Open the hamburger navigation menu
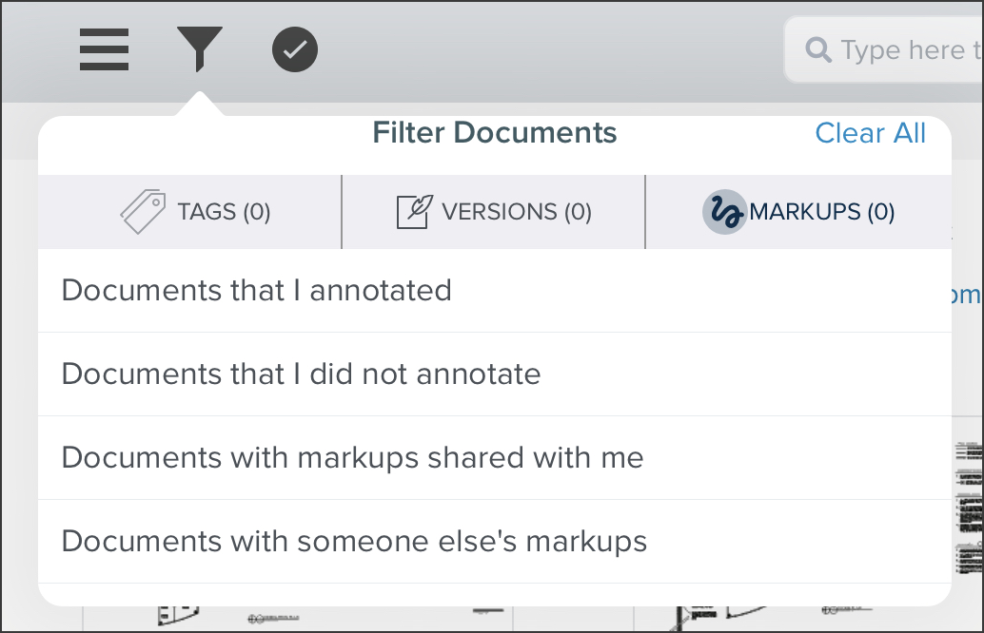The height and width of the screenshot is (633, 984). tap(104, 49)
